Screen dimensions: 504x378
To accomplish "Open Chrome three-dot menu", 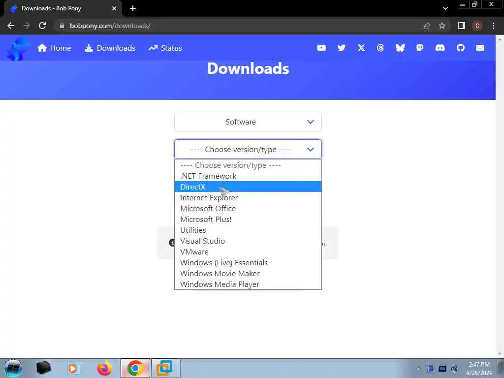I will click(x=493, y=26).
